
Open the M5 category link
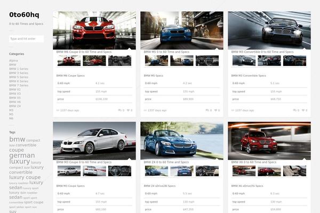pyautogui.click(x=11, y=114)
